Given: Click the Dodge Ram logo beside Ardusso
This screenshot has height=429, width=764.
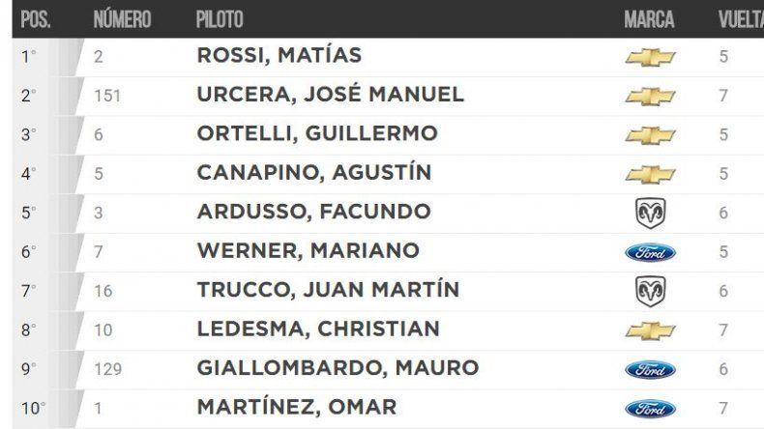Looking at the screenshot, I should [x=650, y=213].
